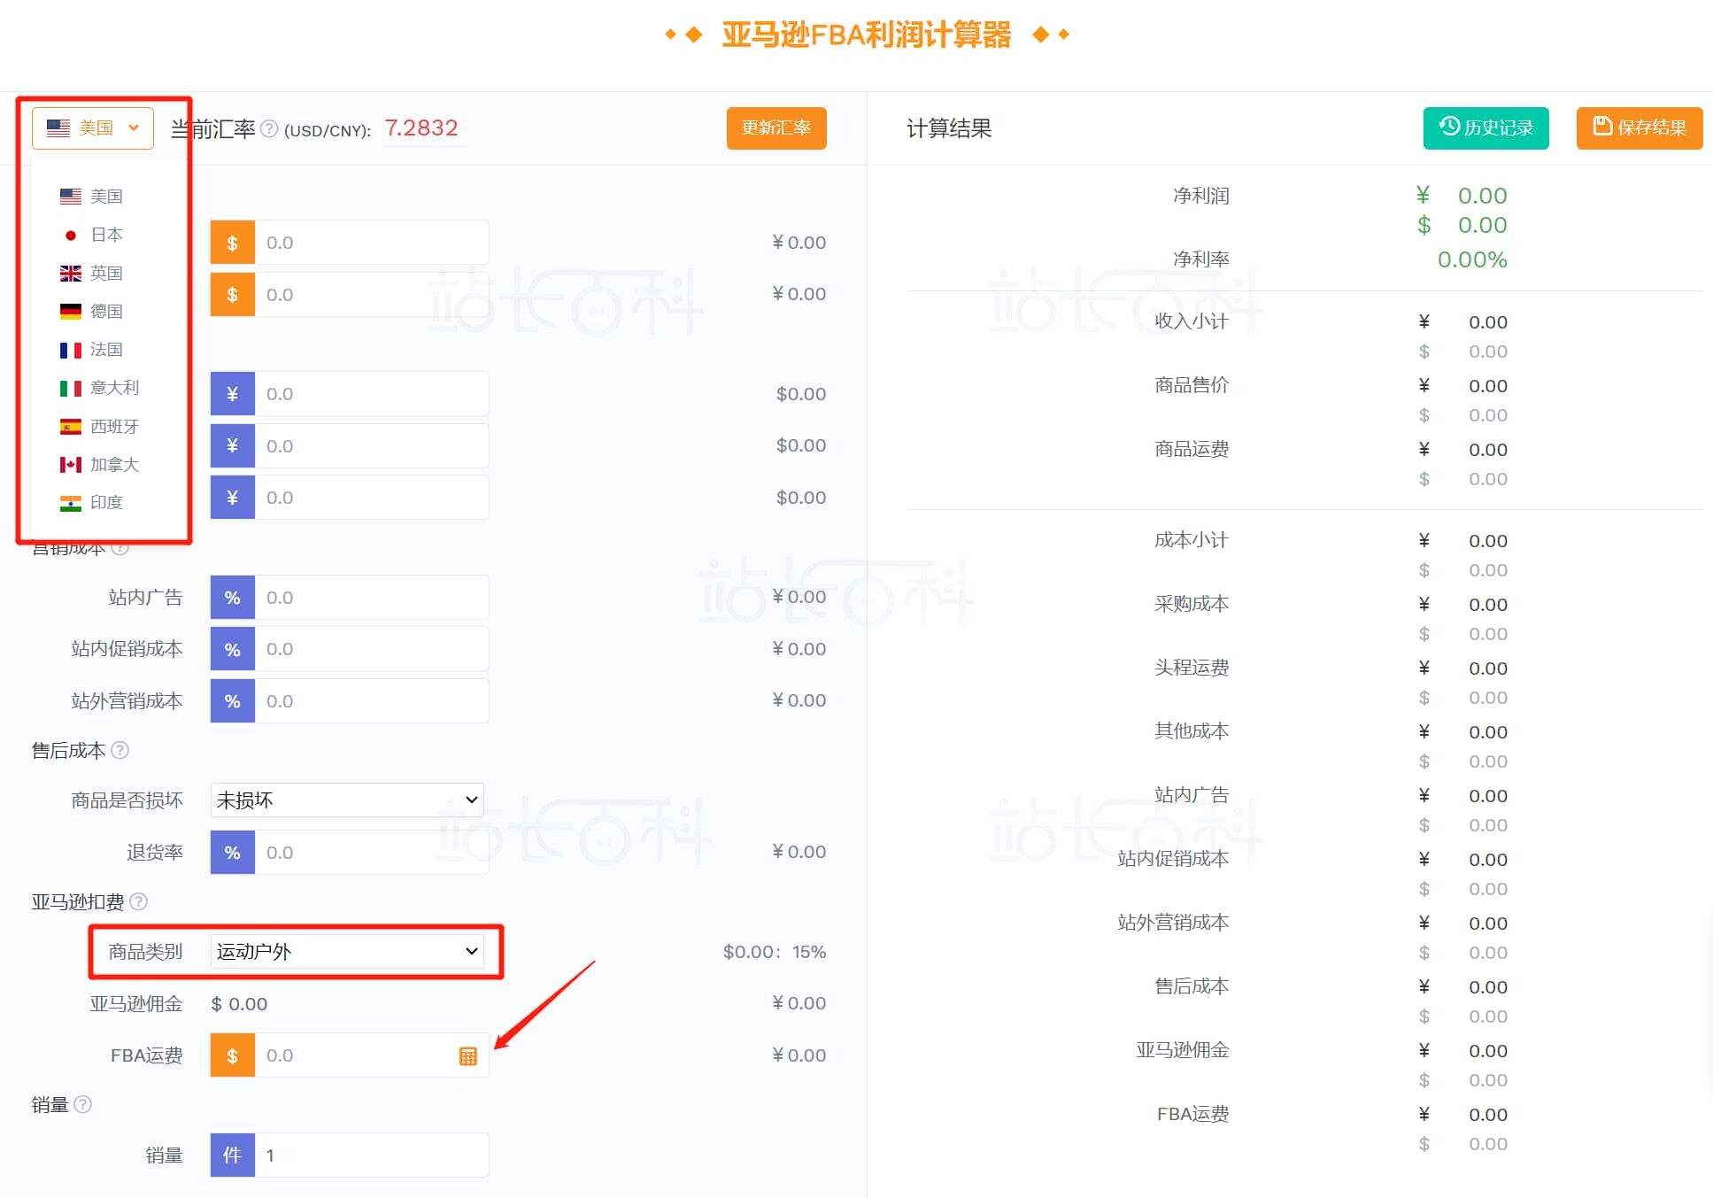Screen dimensions: 1713x1198
Task: Click the calculator icon inside the FBA运费 field
Action: coord(467,1055)
